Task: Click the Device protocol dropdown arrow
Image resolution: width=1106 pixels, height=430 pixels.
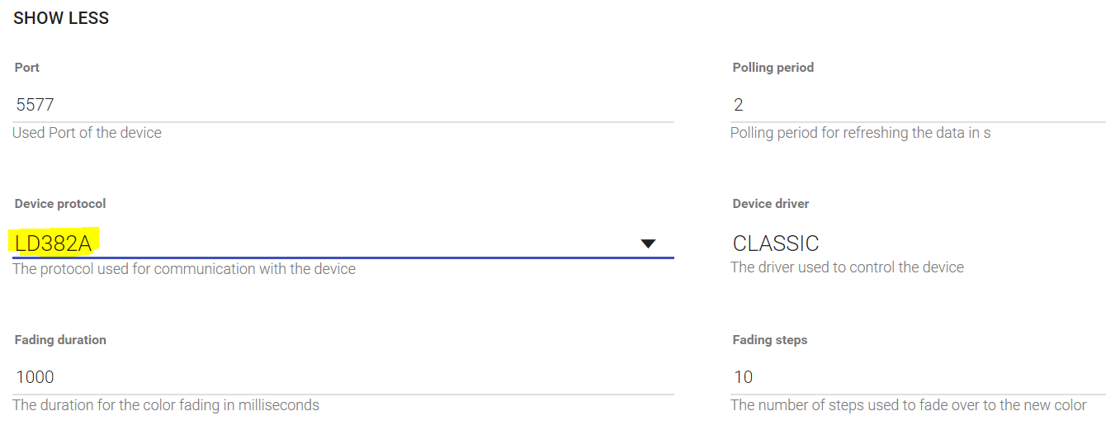Action: click(648, 243)
